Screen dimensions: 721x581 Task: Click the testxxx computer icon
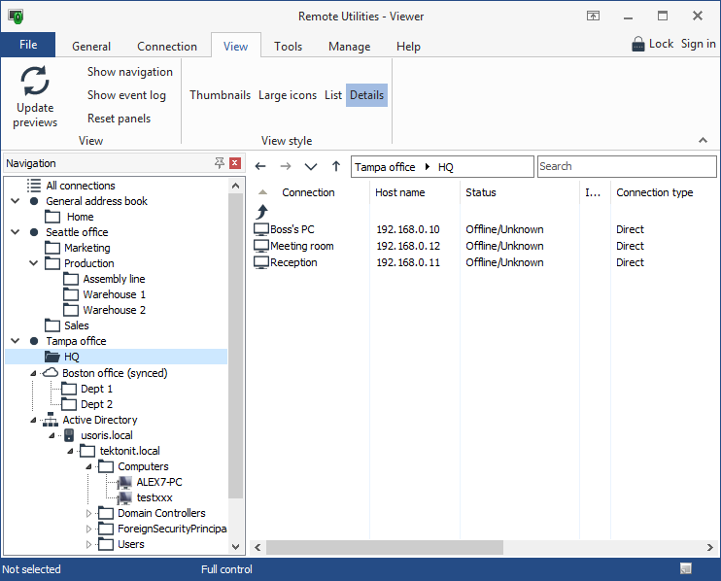(124, 497)
